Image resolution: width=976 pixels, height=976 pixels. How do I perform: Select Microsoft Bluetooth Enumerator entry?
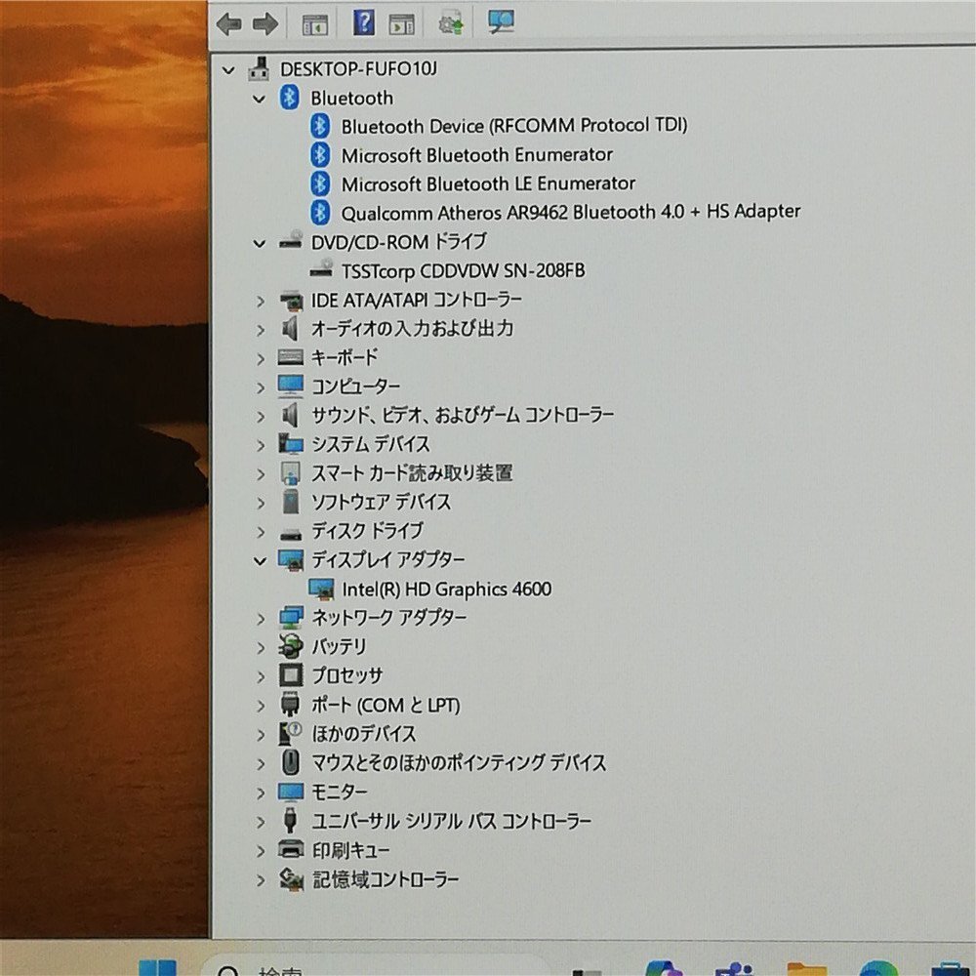pos(477,155)
